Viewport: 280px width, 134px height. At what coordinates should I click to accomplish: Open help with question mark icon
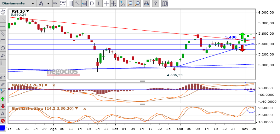(156, 3)
